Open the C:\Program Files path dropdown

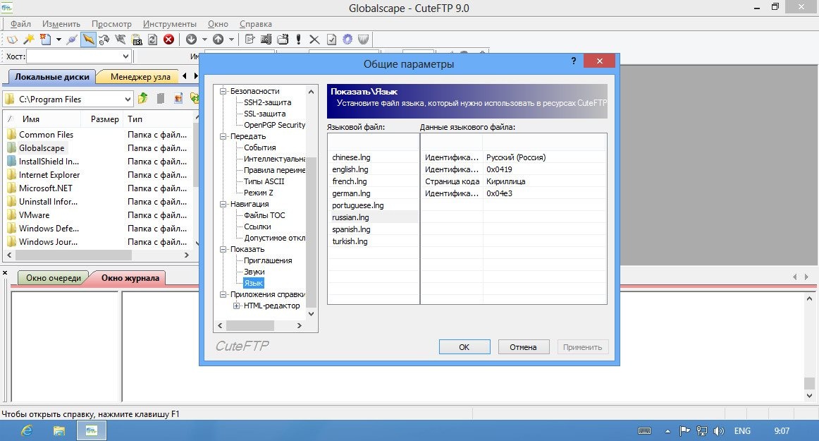(x=128, y=99)
